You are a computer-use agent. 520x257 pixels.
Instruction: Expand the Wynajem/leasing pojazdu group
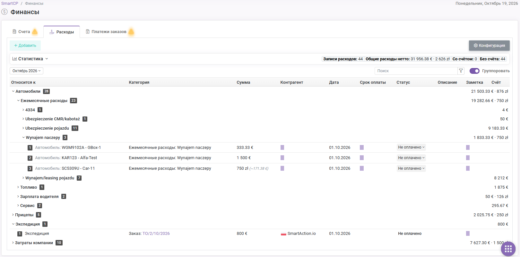pos(23,178)
